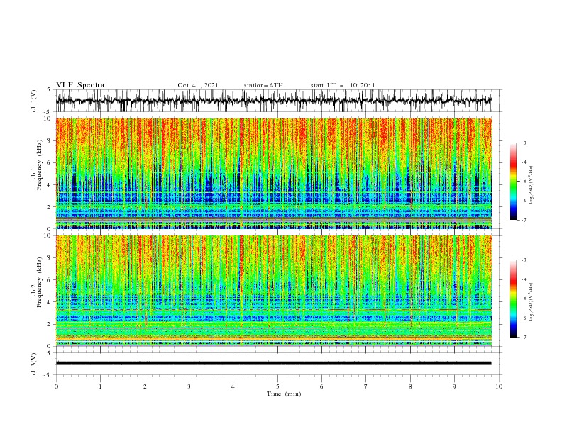This screenshot has width=562, height=434.
Task: Click the '10' tick on time axis
Action: coord(499,386)
